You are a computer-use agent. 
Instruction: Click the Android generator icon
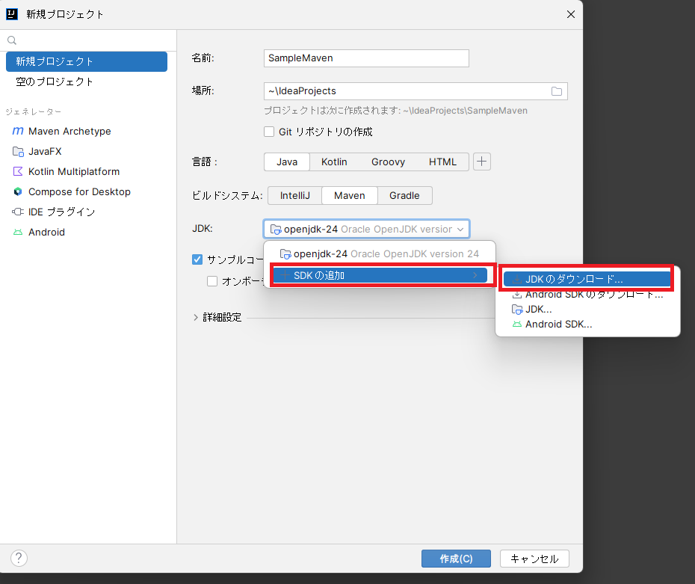tap(18, 232)
